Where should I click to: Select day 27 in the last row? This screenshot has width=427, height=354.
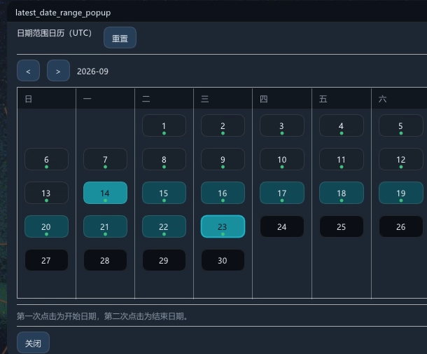tap(46, 260)
